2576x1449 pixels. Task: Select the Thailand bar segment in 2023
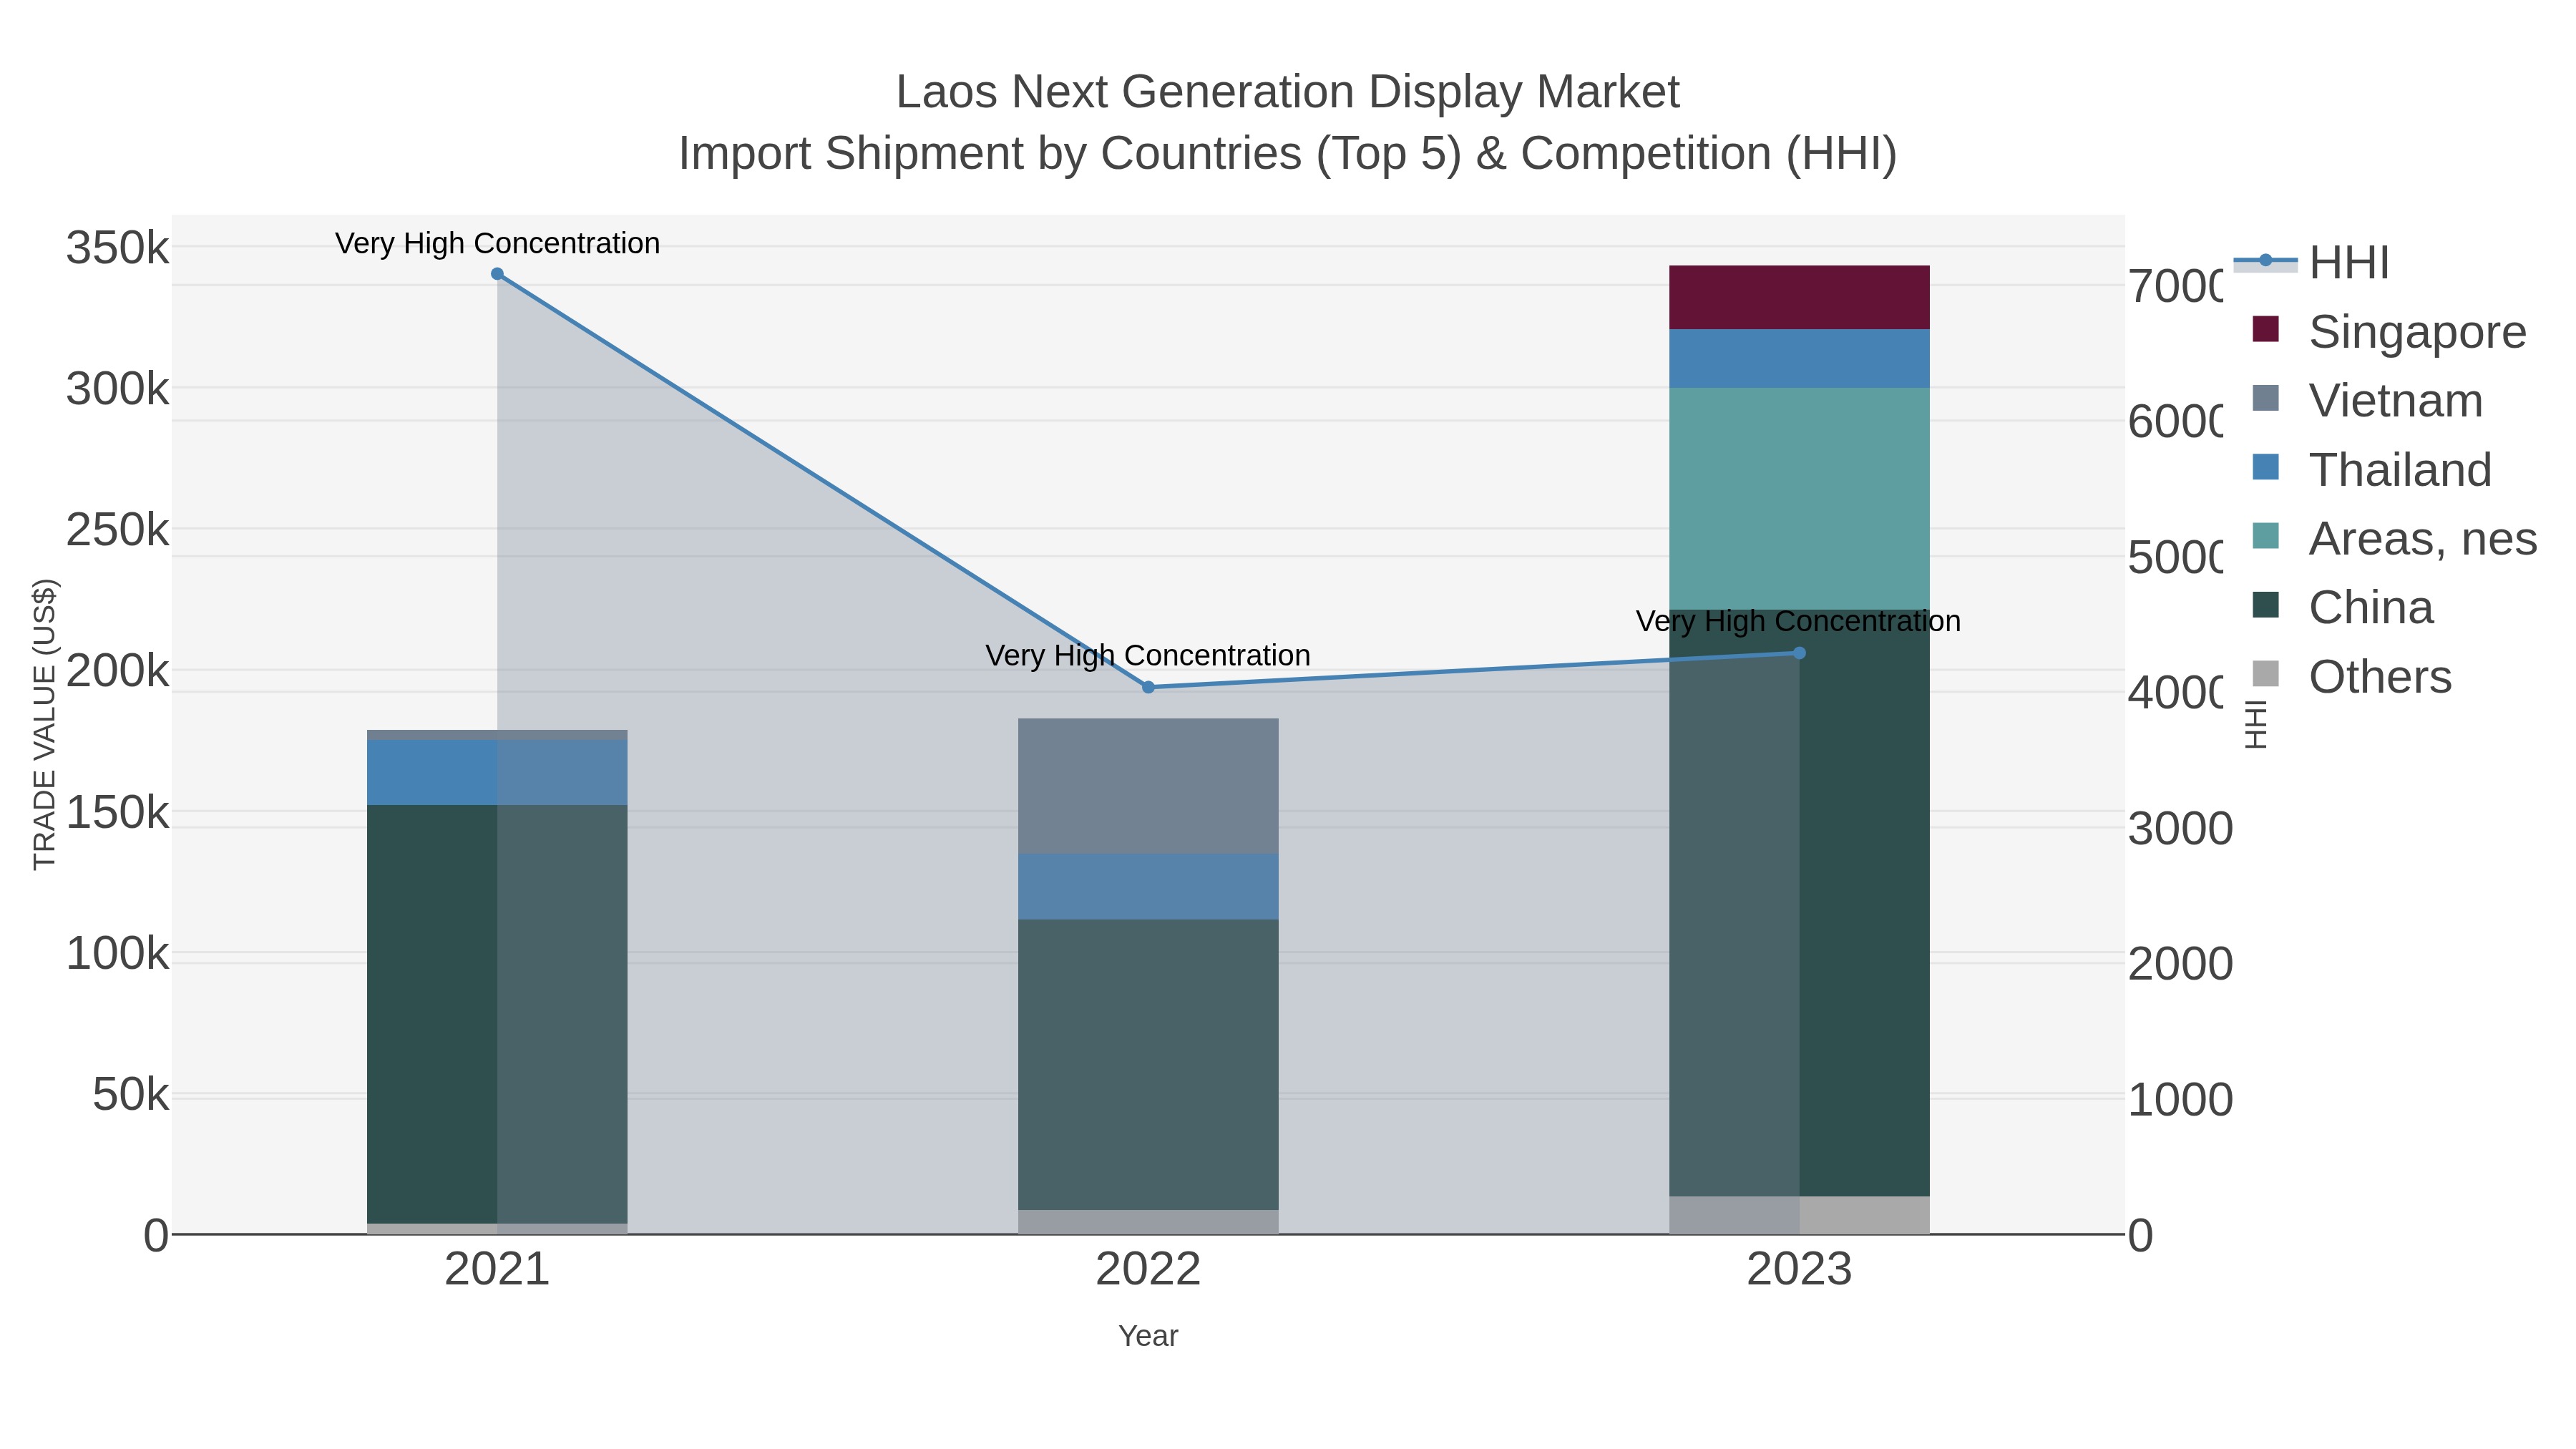(1799, 358)
